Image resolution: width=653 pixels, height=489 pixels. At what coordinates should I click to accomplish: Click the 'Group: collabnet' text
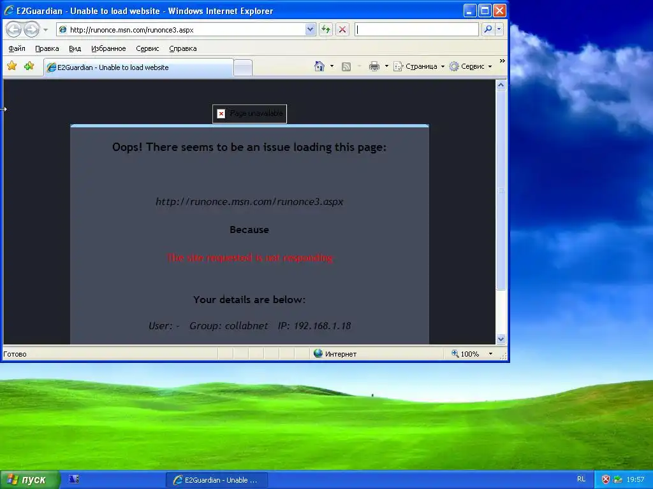[229, 325]
